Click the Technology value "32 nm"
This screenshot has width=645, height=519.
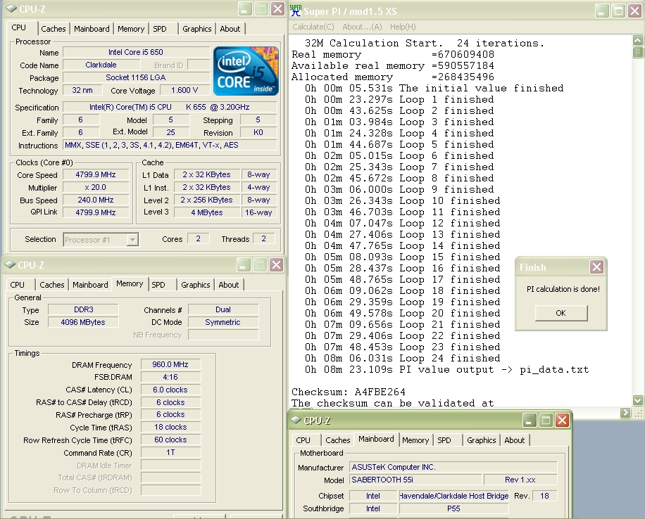(82, 91)
